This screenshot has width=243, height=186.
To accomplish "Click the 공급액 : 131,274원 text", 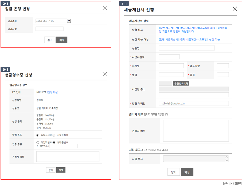I will [45, 120].
